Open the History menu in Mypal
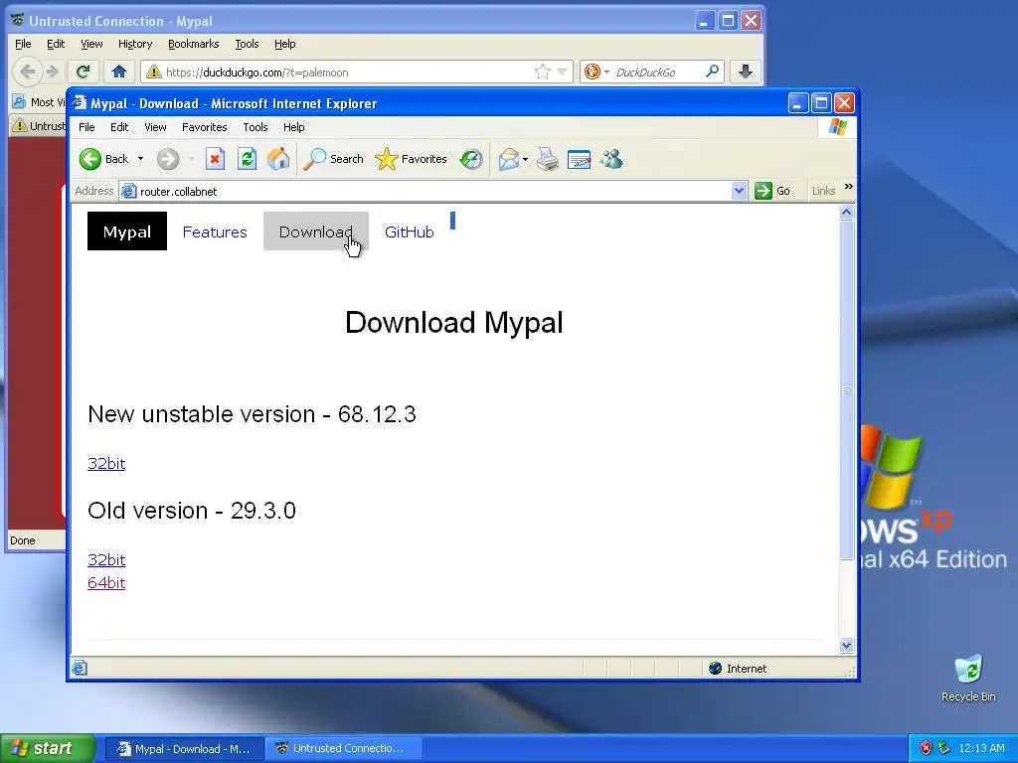The width and height of the screenshot is (1018, 763). 135,44
